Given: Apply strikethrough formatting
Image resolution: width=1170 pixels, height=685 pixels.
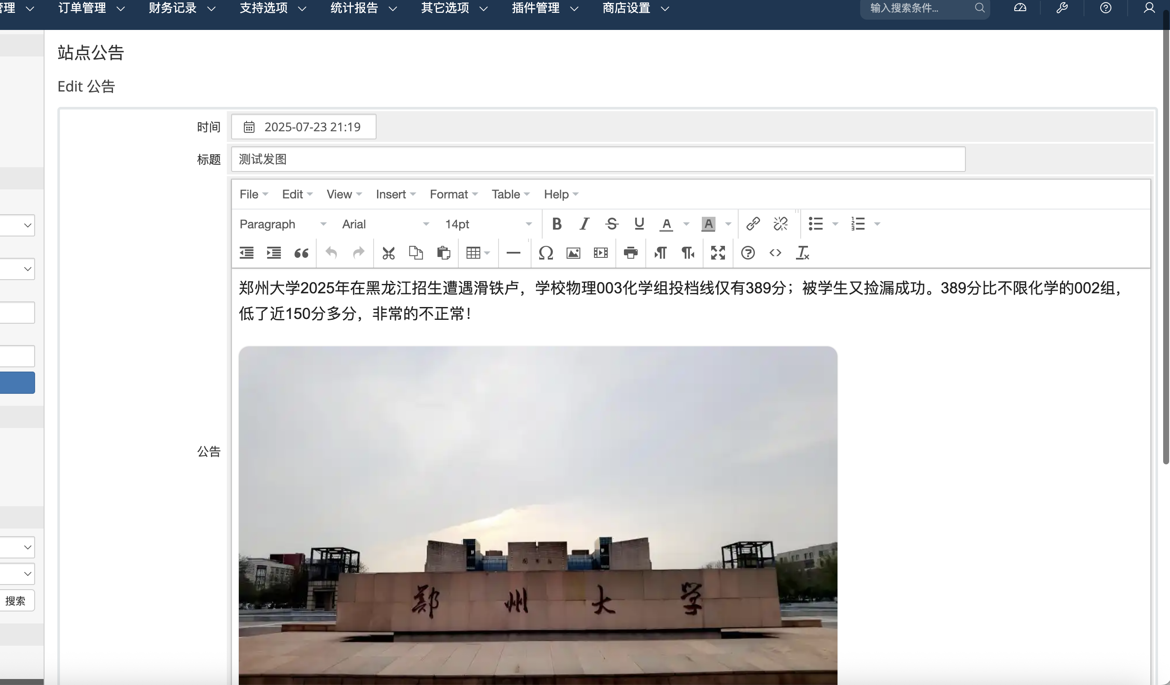Looking at the screenshot, I should tap(612, 224).
